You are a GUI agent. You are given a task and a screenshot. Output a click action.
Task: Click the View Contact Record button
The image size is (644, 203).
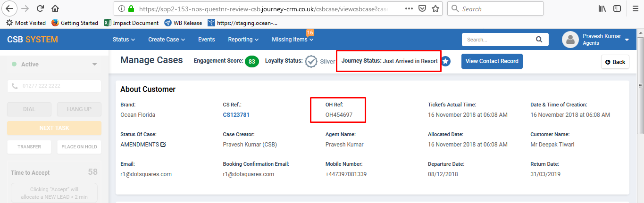click(492, 61)
